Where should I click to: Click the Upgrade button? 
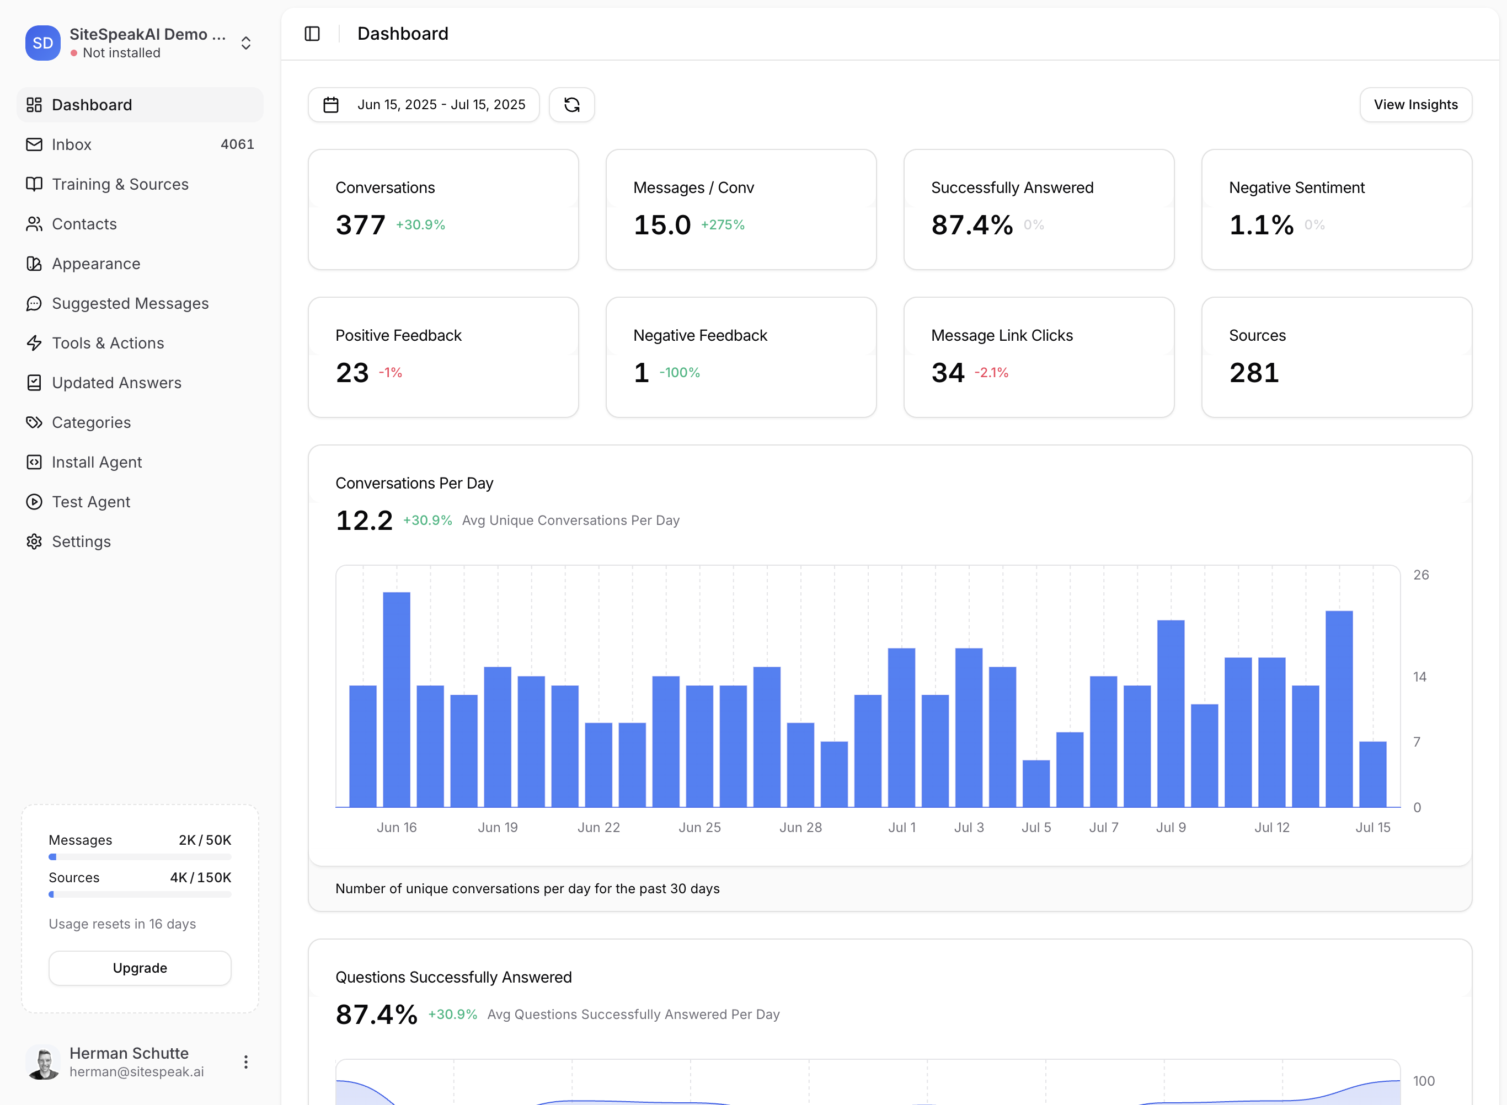coord(140,968)
